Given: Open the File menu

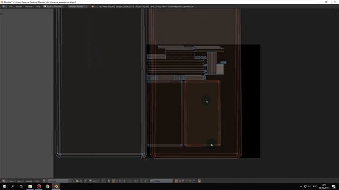Looking at the screenshot, I should (11, 7).
